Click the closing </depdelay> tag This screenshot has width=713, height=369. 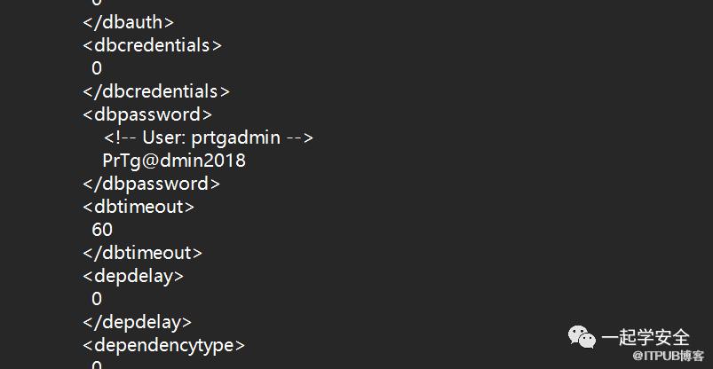(138, 322)
